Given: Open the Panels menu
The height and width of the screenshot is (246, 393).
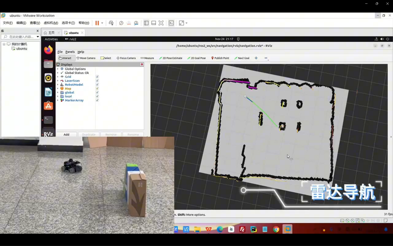Looking at the screenshot, I should [x=70, y=52].
